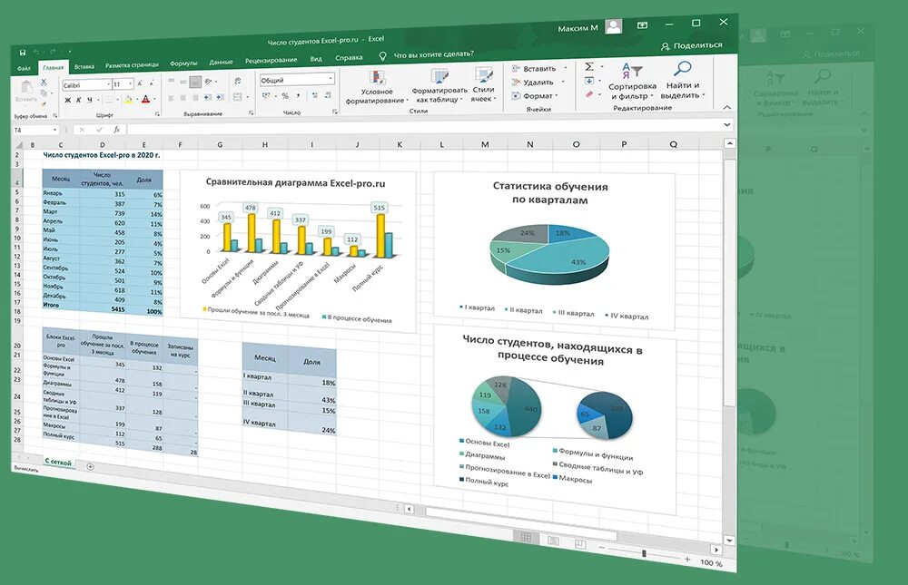Switch to Page Break Preview in status bar
The image size is (908, 585).
[x=580, y=544]
